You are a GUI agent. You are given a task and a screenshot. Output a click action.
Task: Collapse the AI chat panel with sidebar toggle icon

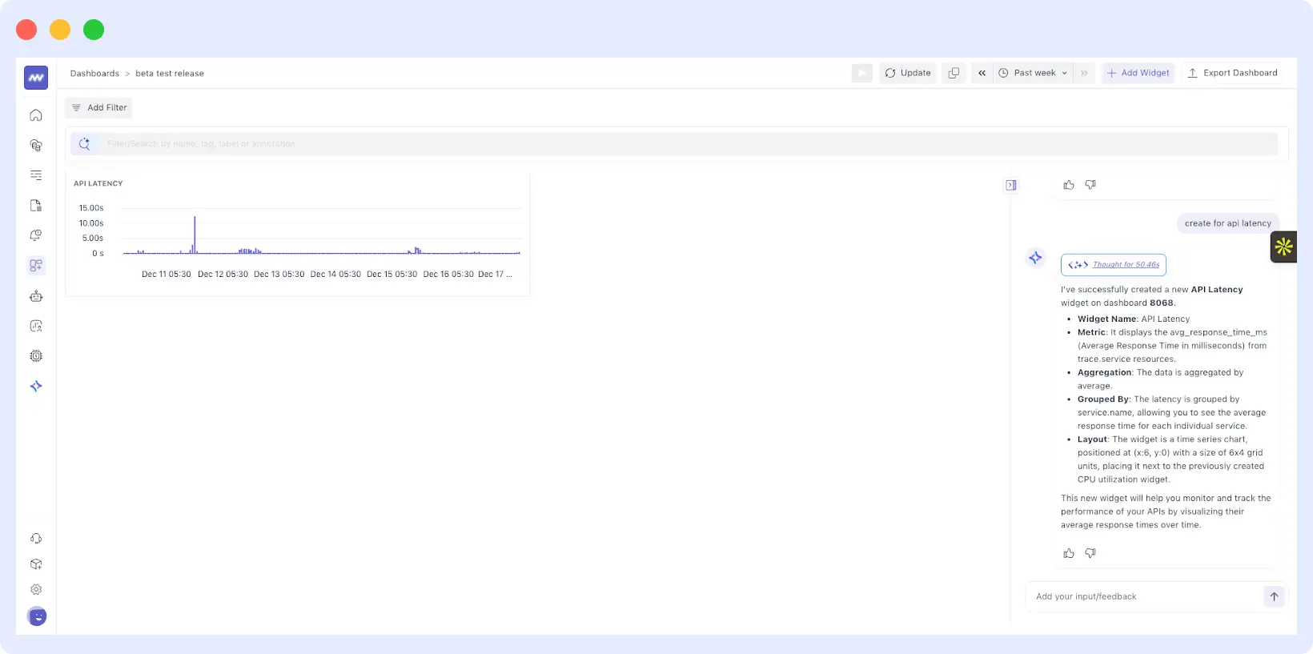1011,185
